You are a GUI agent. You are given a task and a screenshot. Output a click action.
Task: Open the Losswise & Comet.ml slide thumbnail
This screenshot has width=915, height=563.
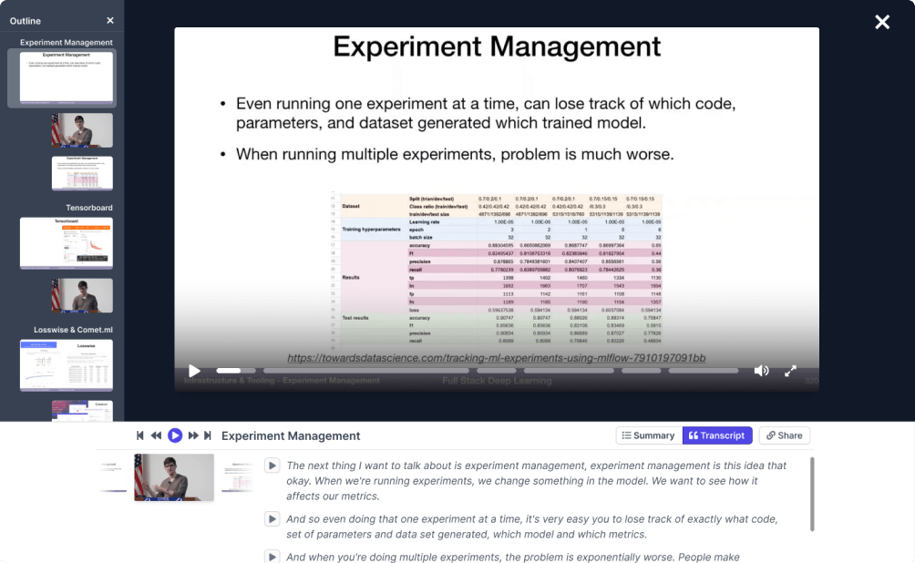66,364
